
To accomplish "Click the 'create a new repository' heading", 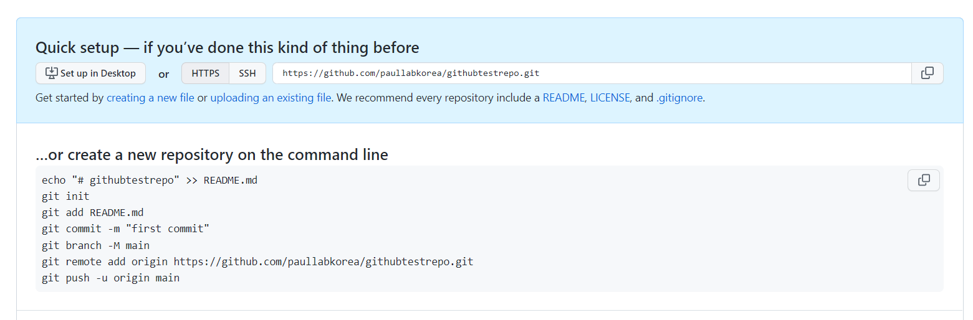I will (x=212, y=154).
